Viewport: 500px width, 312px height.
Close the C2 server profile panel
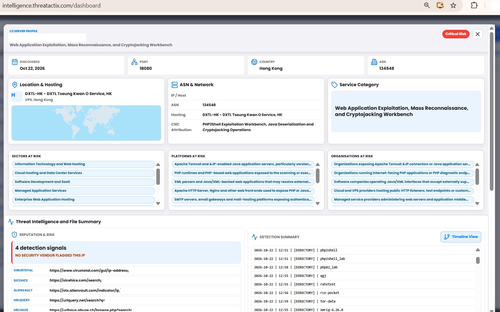coord(478,34)
